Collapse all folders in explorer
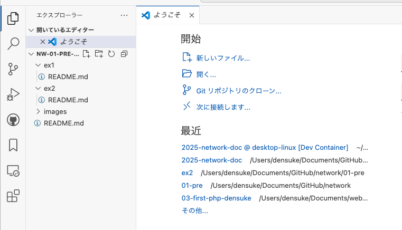 pyautogui.click(x=124, y=54)
